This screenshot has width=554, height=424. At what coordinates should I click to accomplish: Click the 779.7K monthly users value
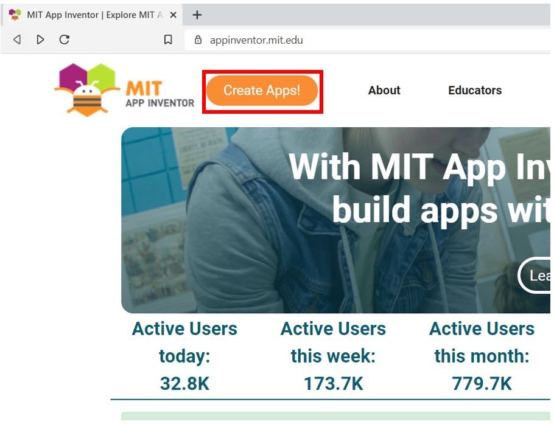click(x=482, y=383)
